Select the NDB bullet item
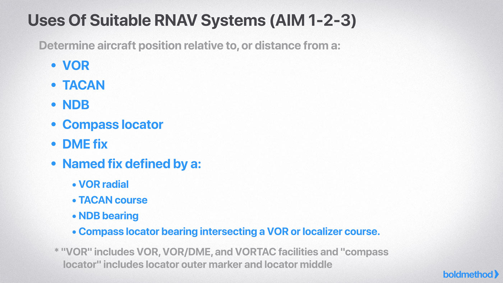503x283 pixels. [x=75, y=105]
